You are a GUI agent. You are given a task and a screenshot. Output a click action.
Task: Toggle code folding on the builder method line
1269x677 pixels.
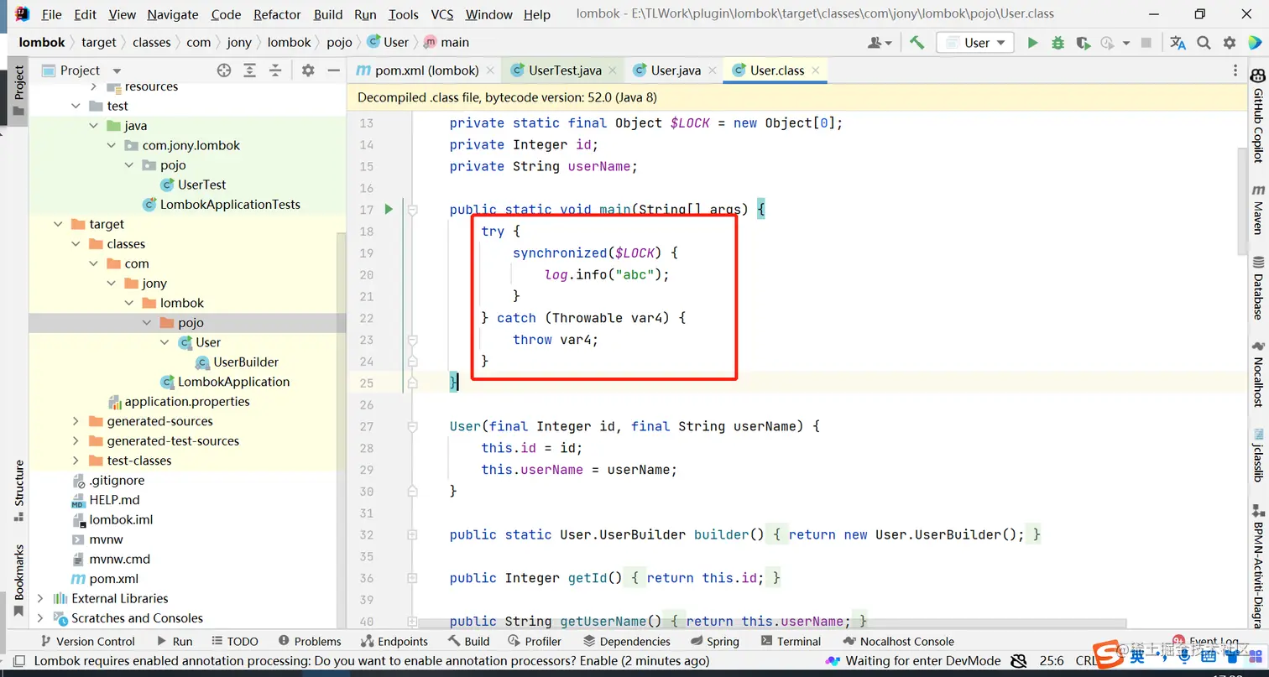tap(412, 534)
